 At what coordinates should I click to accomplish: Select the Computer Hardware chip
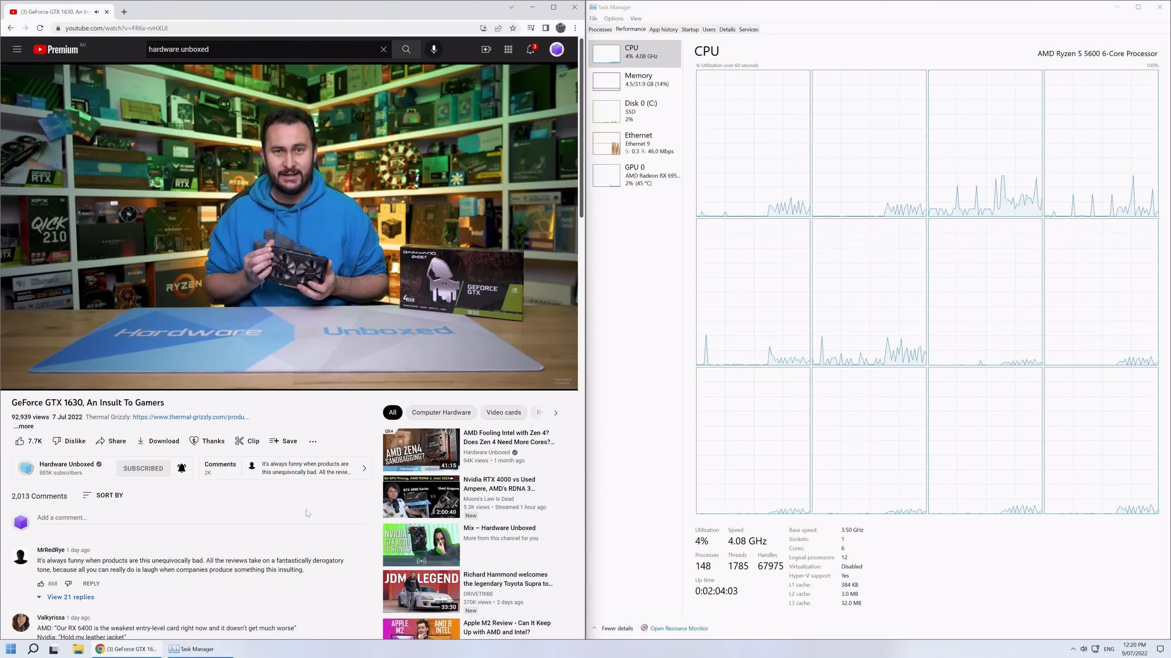click(x=441, y=413)
